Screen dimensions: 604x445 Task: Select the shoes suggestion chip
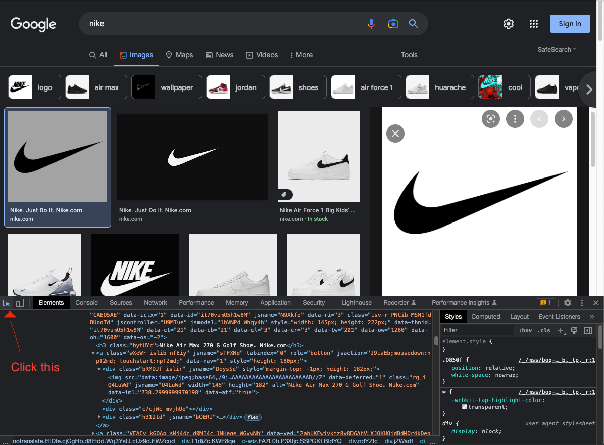click(x=298, y=87)
